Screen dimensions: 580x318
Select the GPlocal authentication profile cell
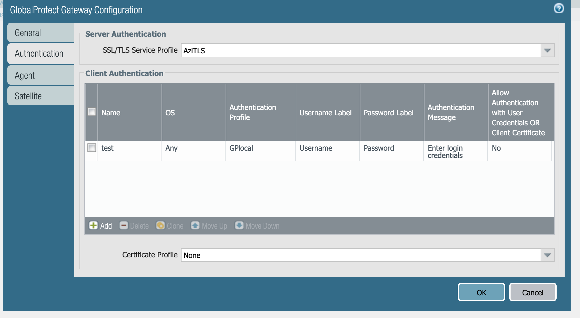241,148
